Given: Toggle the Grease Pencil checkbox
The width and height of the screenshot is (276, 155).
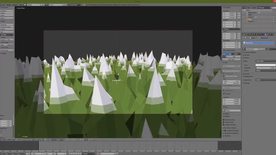Looking at the screenshot, I should click(x=225, y=50).
